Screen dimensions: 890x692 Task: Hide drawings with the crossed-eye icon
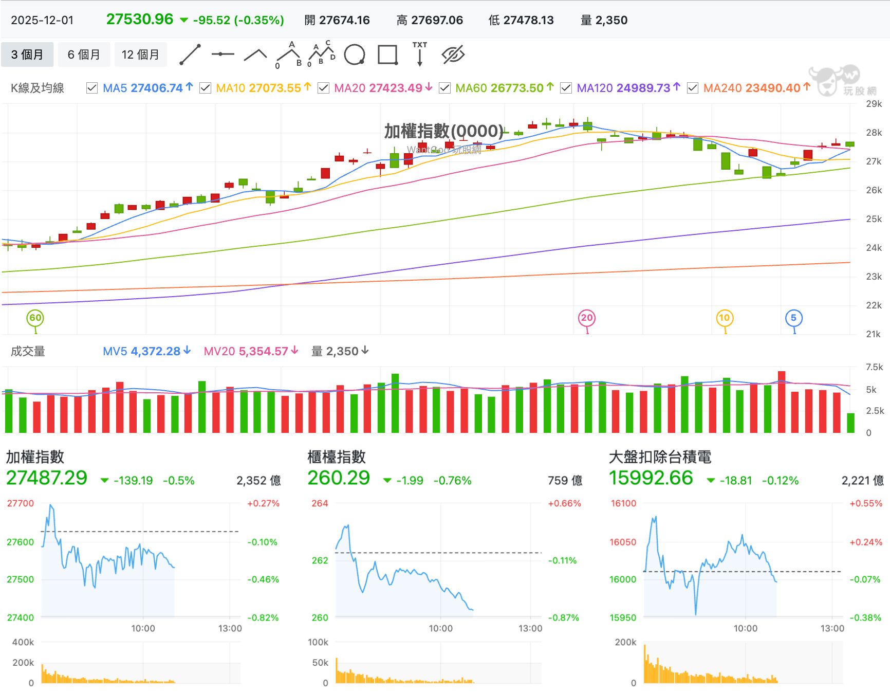click(453, 54)
